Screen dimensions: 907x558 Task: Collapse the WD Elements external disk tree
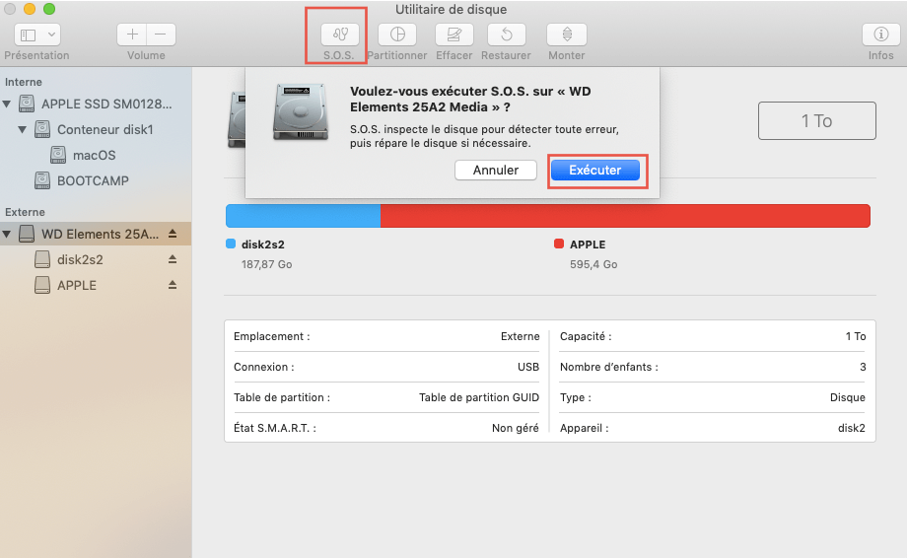(x=9, y=235)
